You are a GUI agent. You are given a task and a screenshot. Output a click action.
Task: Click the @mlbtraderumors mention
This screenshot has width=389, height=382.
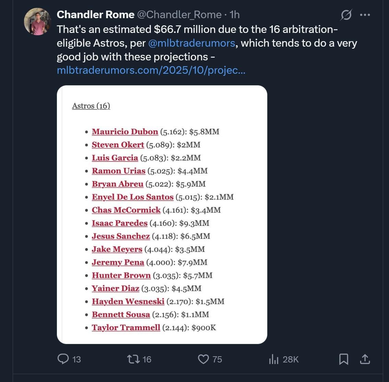pyautogui.click(x=192, y=43)
